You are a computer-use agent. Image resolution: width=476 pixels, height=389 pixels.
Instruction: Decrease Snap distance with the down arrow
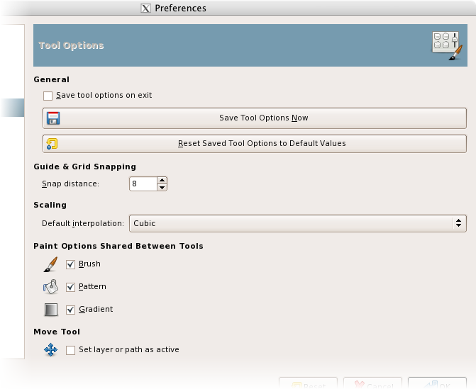click(x=162, y=188)
